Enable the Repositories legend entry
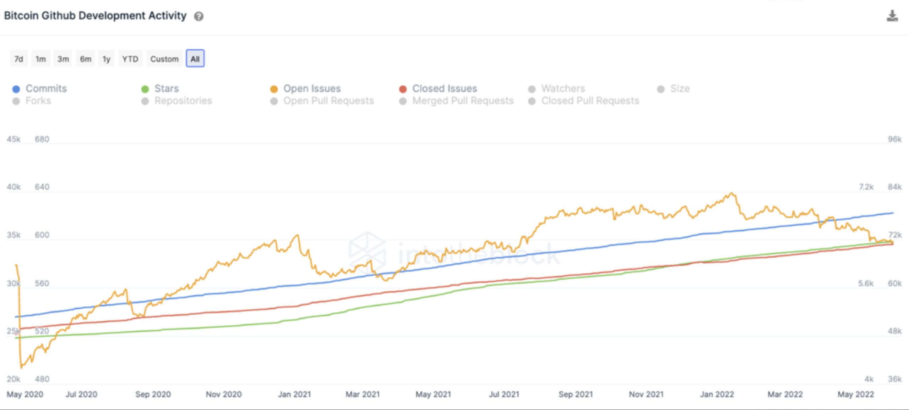Image resolution: width=909 pixels, height=410 pixels. click(x=183, y=101)
